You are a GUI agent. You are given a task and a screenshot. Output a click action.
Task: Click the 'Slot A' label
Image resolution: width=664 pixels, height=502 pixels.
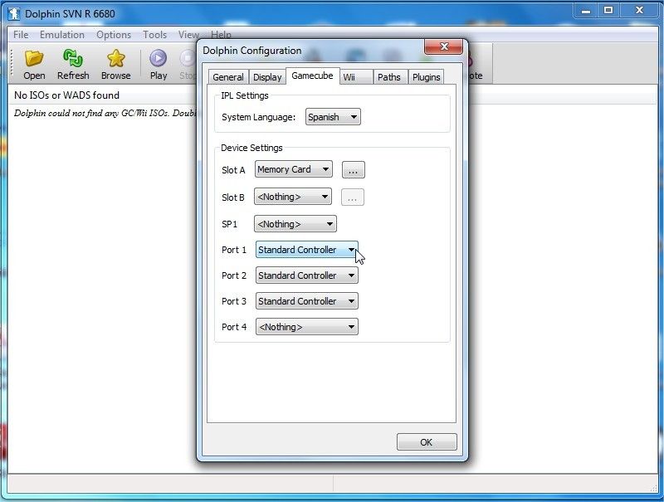click(233, 170)
